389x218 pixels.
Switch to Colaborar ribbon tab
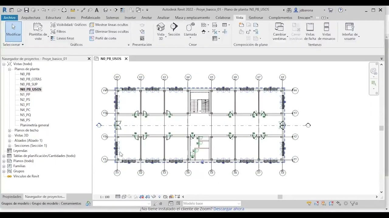(223, 18)
